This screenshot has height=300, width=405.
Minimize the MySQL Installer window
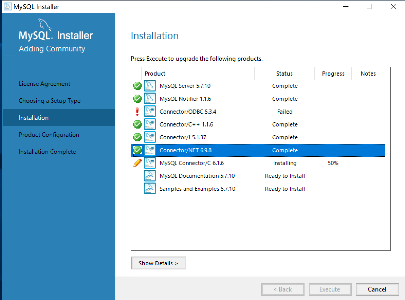tap(346, 6)
